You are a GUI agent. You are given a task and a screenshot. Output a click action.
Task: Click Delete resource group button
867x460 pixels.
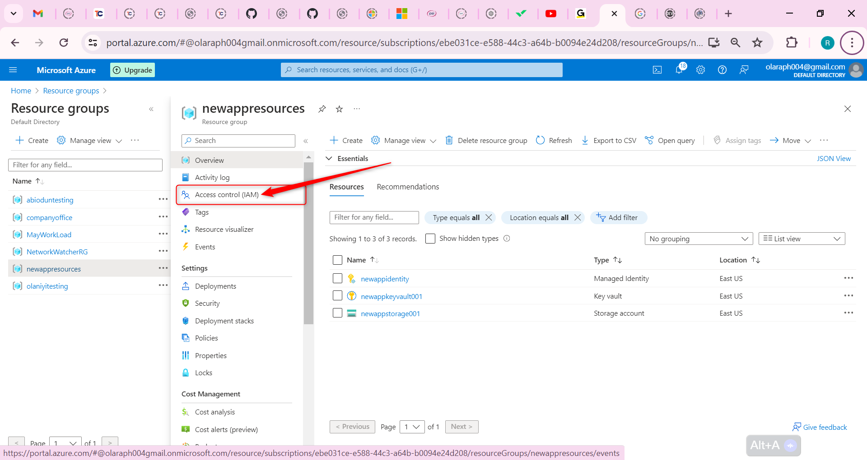tap(486, 141)
